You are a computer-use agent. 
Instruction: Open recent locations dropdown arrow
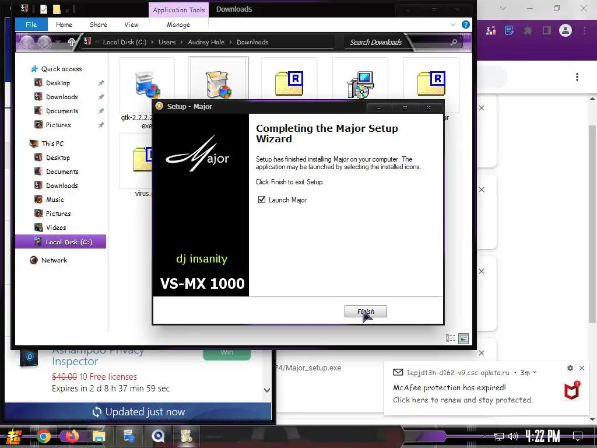(x=58, y=42)
